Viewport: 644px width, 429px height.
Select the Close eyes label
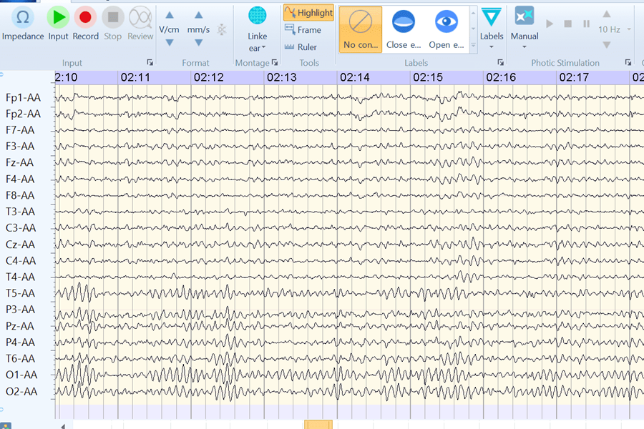point(404,29)
